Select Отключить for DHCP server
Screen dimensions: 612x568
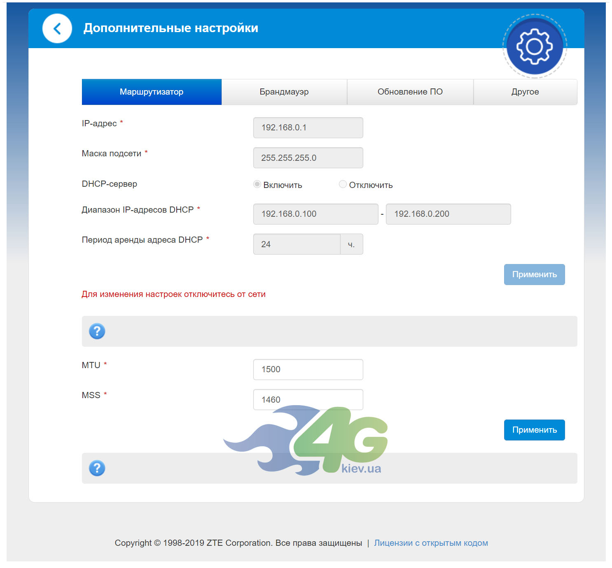(x=343, y=184)
